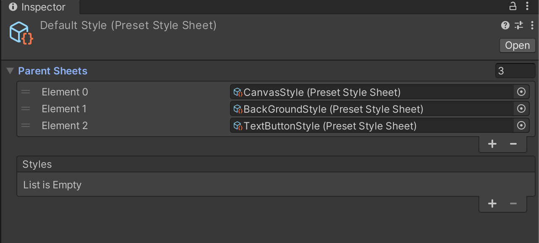Add an entry to Parent Sheets with the plus button

click(492, 144)
